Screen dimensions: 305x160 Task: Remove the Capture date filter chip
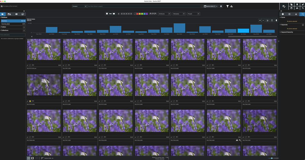coord(217,6)
